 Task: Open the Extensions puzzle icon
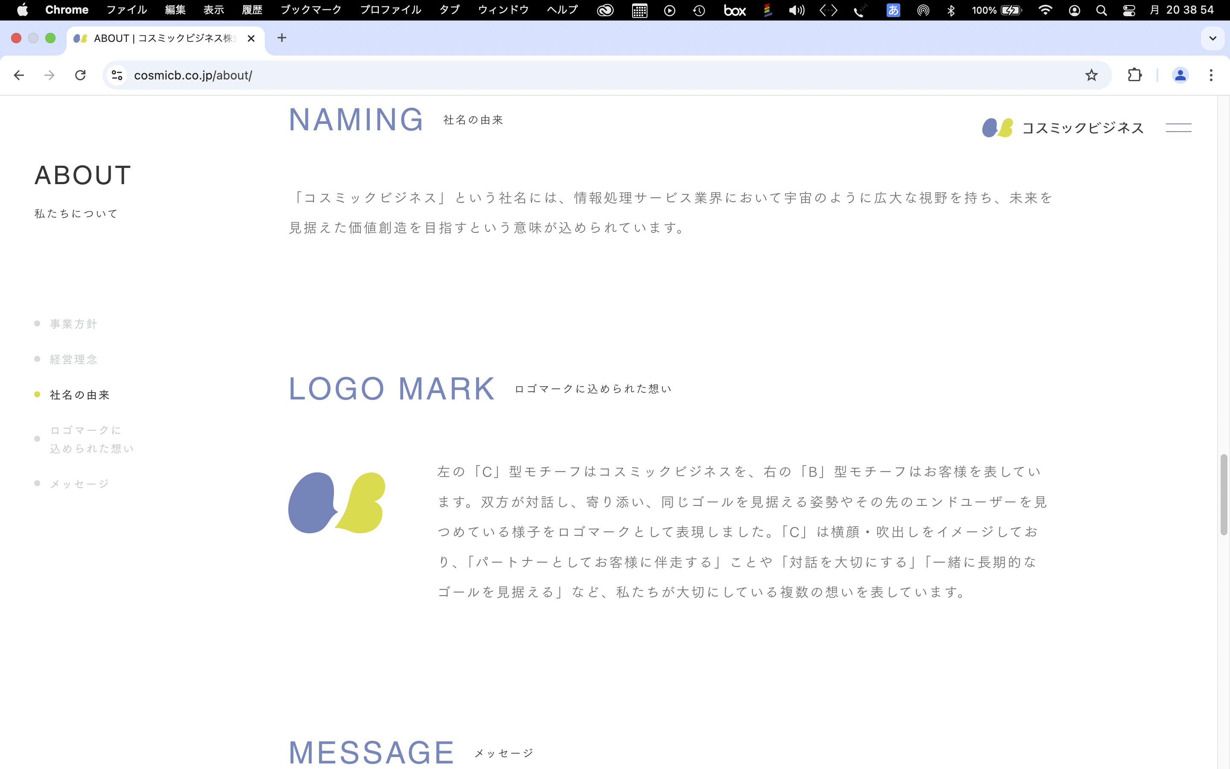(1134, 75)
